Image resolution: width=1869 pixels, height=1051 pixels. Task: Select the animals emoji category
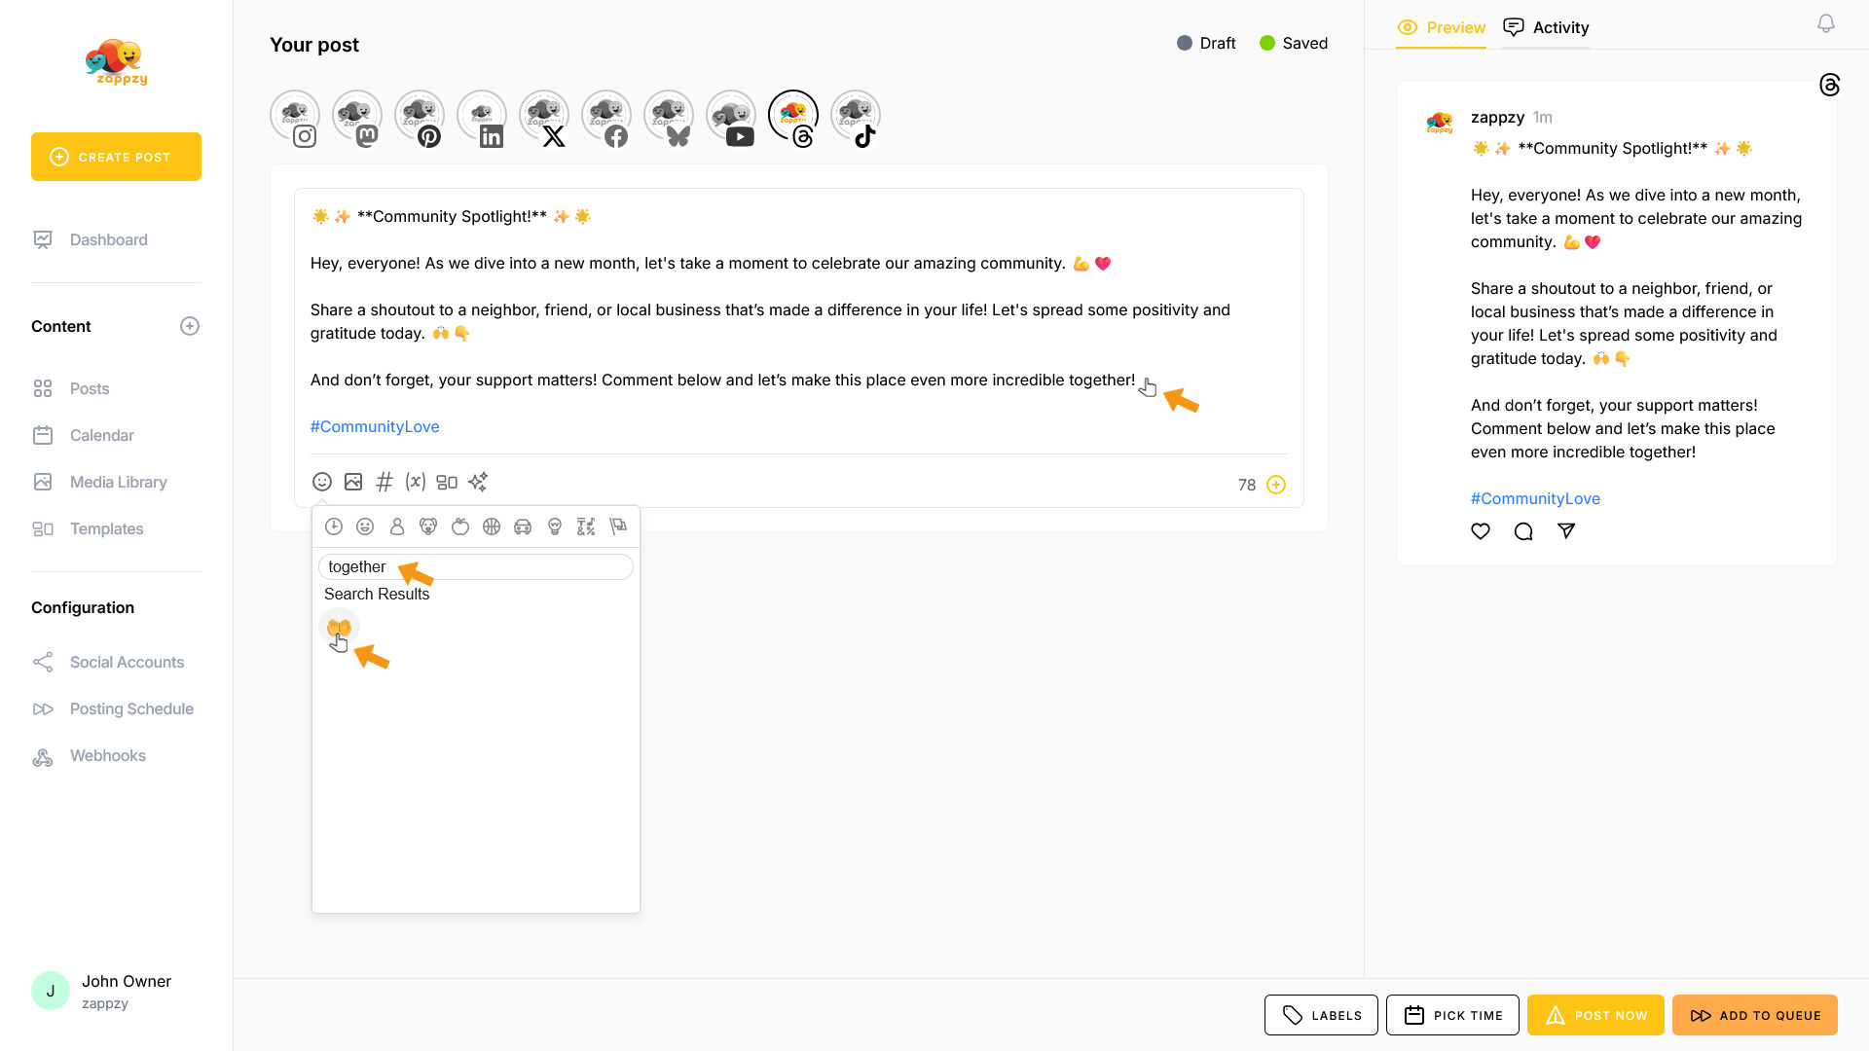pos(428,526)
